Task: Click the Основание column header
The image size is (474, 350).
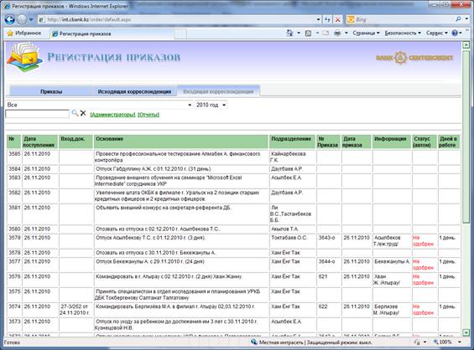Action: [x=180, y=142]
